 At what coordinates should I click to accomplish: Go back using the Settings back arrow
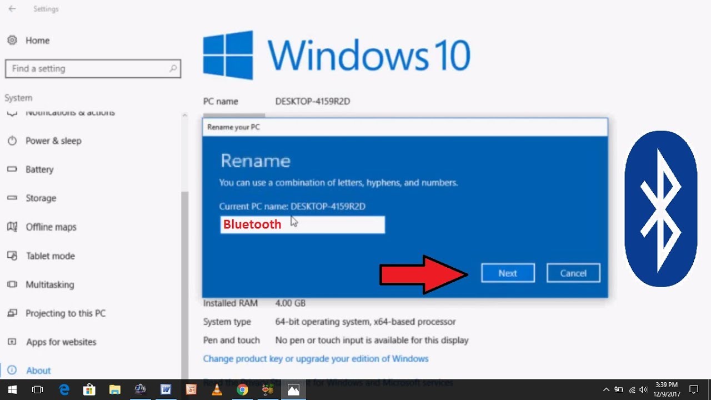point(12,9)
